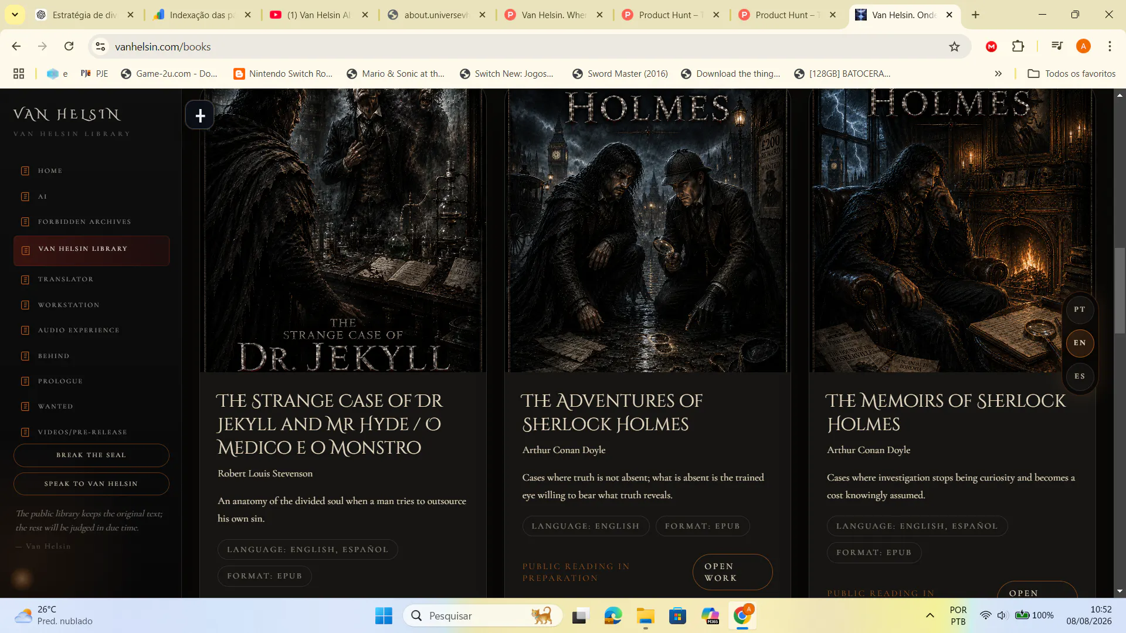Show hidden system tray icons
1126x633 pixels.
930,615
